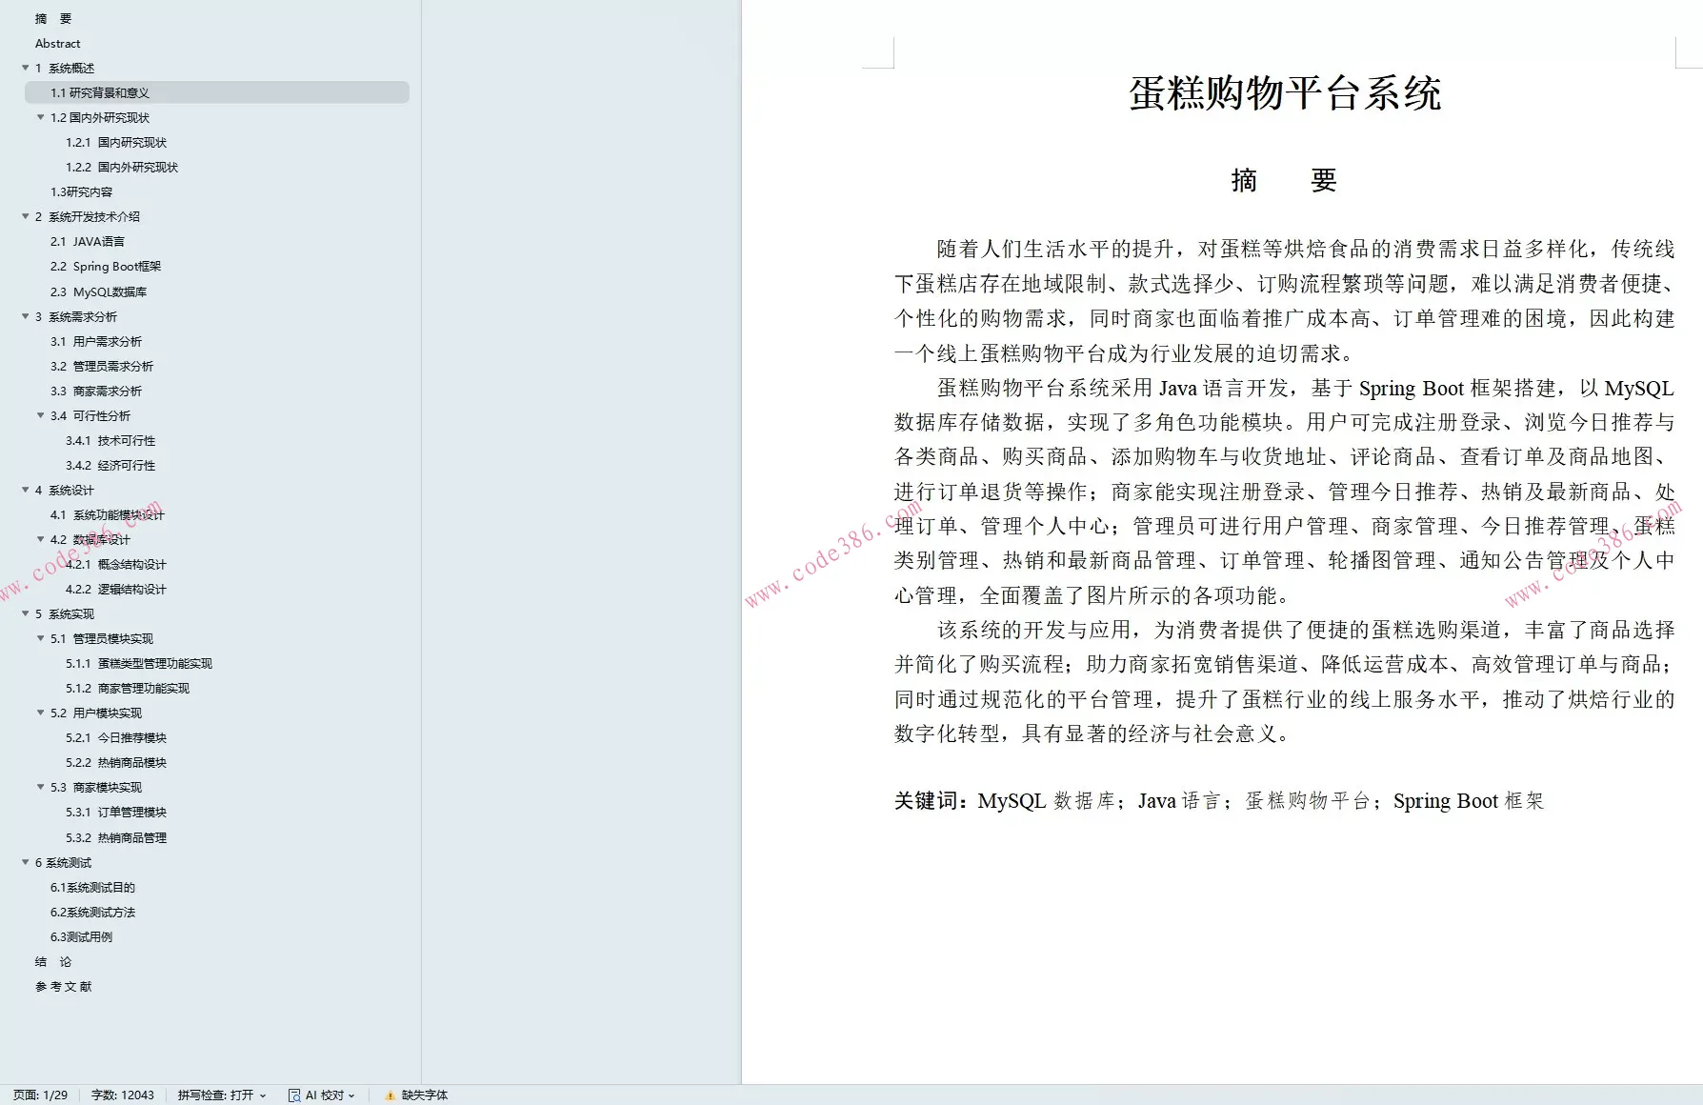Click the 缺失字体 warning icon

388,1095
